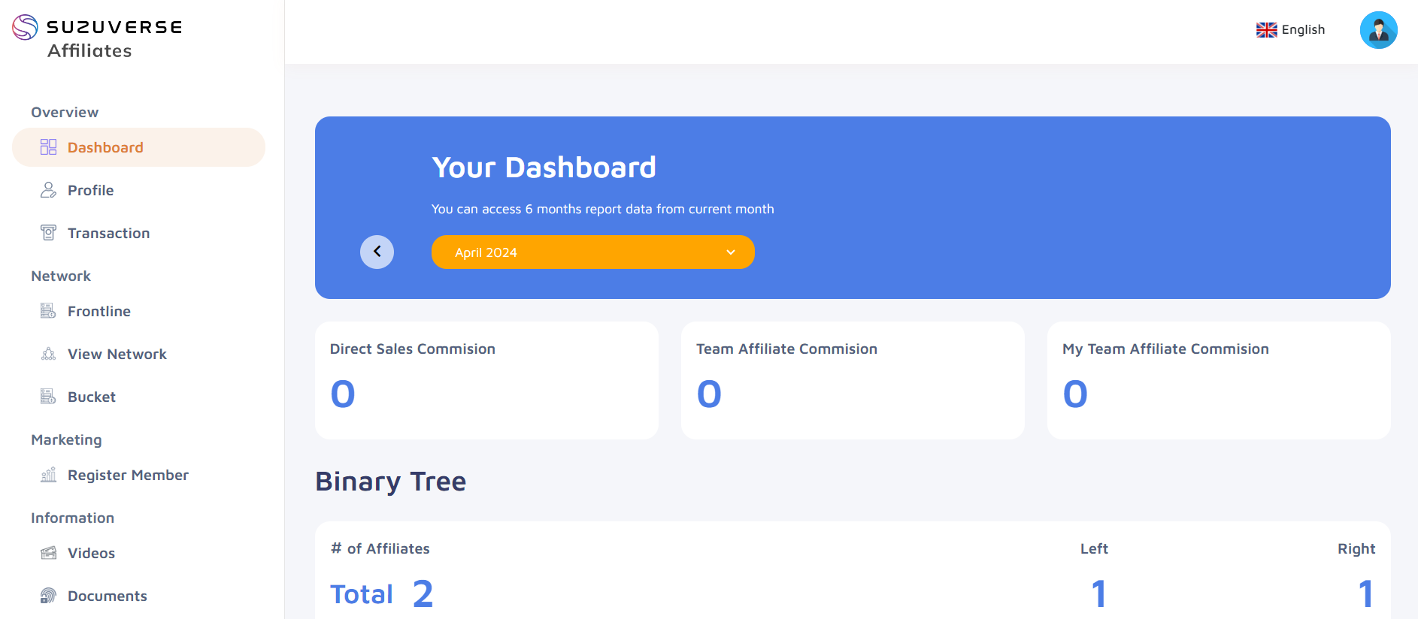The width and height of the screenshot is (1418, 619).
Task: Click the 6 months report data note
Action: [x=602, y=209]
